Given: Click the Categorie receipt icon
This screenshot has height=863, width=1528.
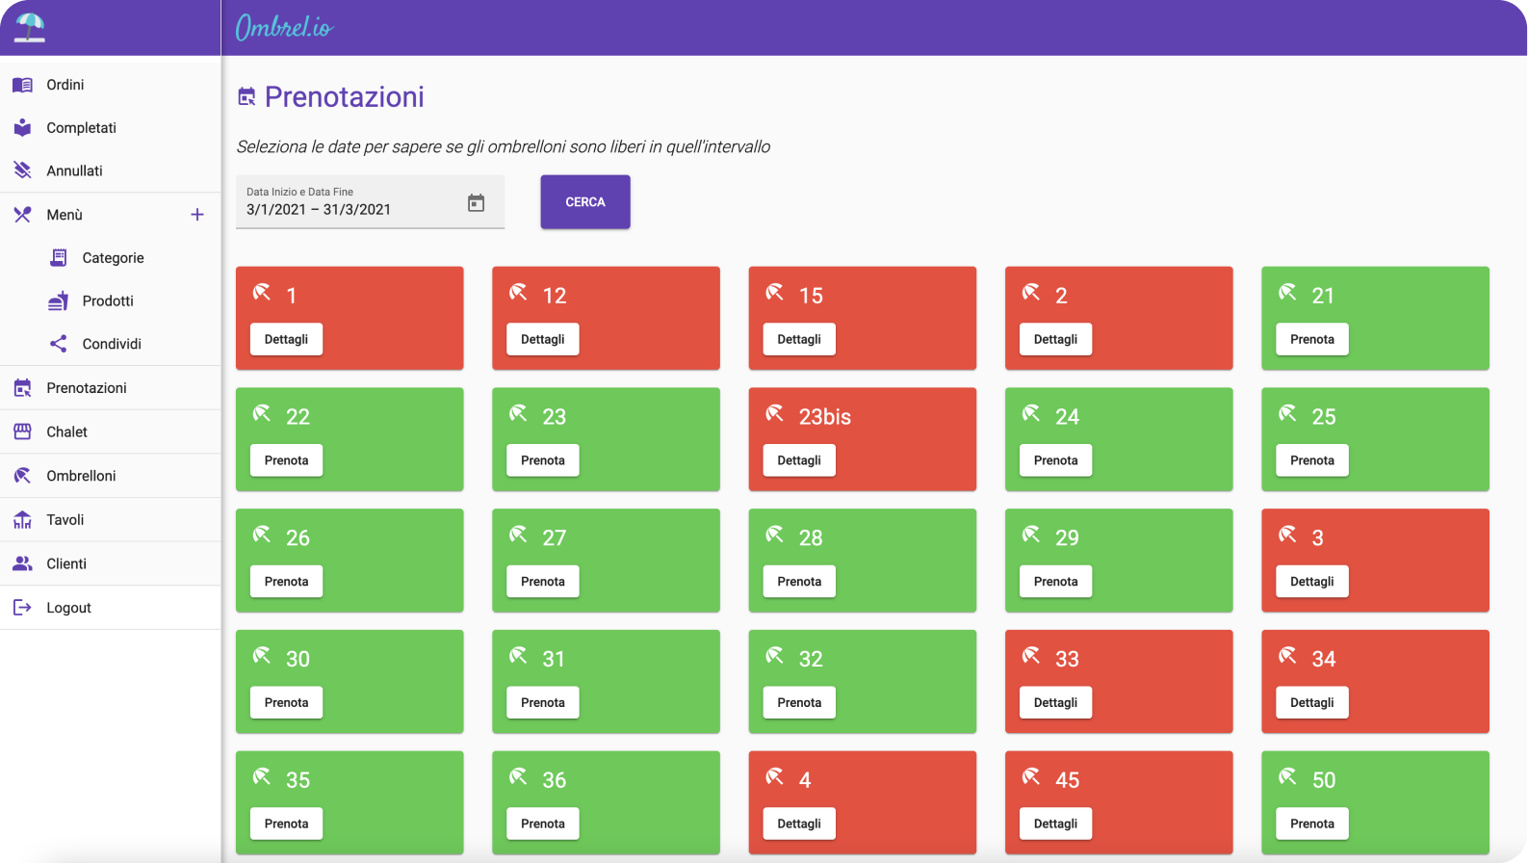Looking at the screenshot, I should [x=59, y=257].
